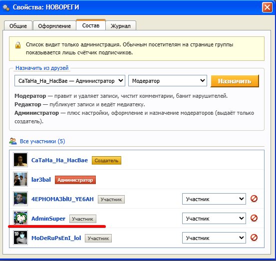Remove MoDeRuPsEnI_lol with the ban icon
The height and width of the screenshot is (261, 276).
pos(254,238)
